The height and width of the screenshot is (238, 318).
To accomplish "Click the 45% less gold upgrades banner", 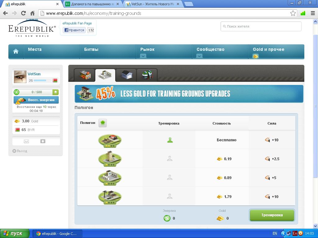I will coord(189,94).
